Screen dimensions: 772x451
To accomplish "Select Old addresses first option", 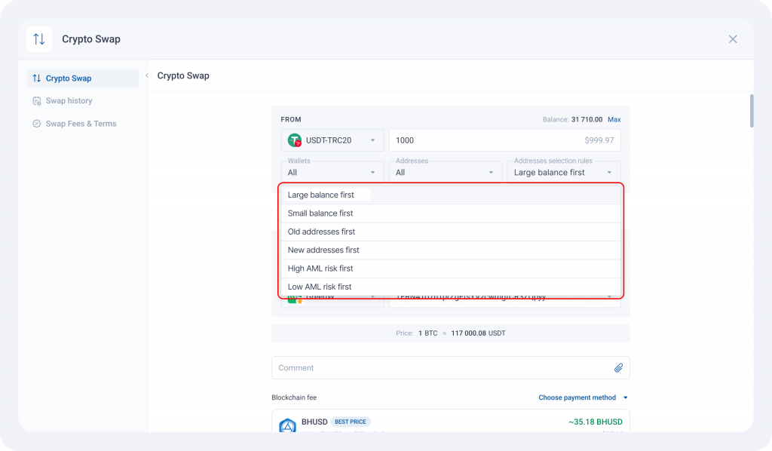I will 321,232.
